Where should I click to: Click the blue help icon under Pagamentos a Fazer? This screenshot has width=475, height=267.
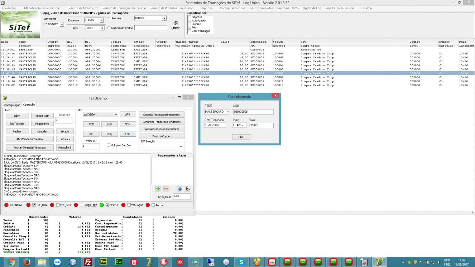(x=180, y=189)
